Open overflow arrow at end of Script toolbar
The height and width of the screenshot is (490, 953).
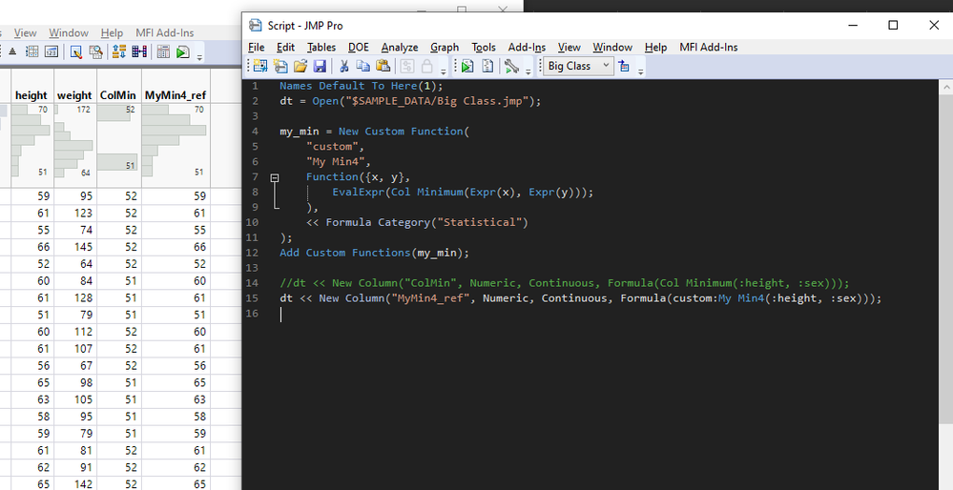click(x=641, y=71)
